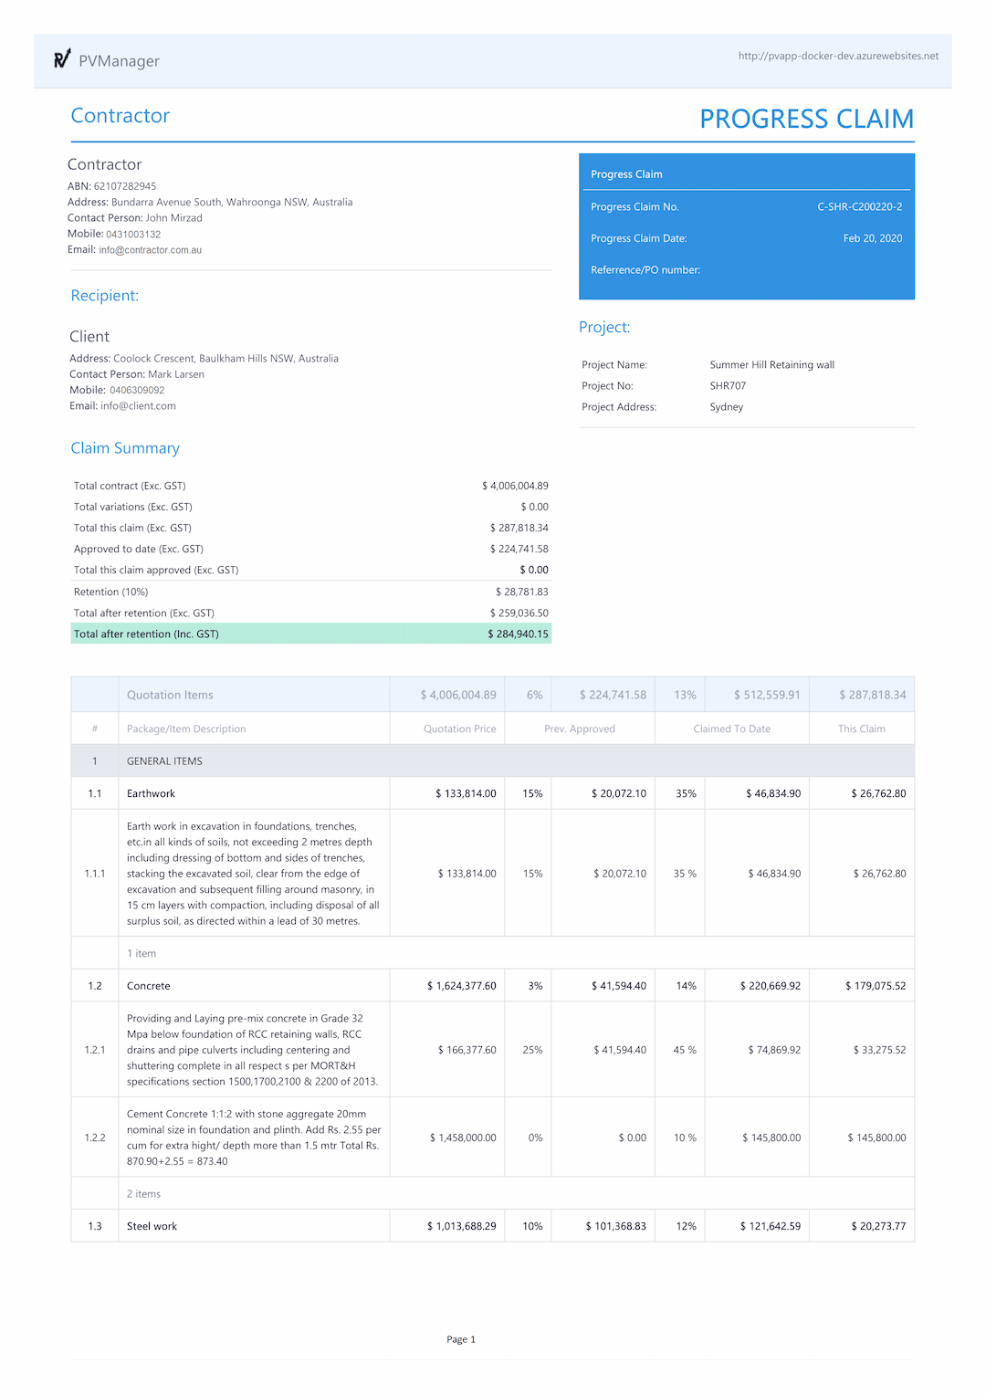986x1394 pixels.
Task: Select the Contractor heading
Action: tap(121, 116)
